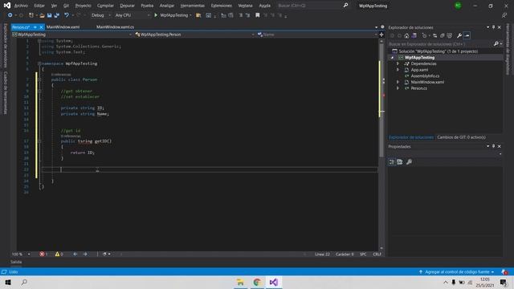Screen dimensions: 514x289
Task: Click the Live Share icon top right
Action: point(504,15)
